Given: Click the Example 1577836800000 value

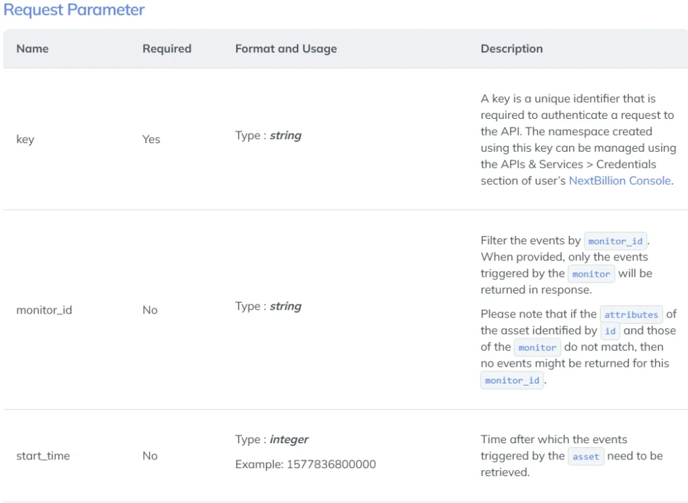Looking at the screenshot, I should [x=306, y=465].
